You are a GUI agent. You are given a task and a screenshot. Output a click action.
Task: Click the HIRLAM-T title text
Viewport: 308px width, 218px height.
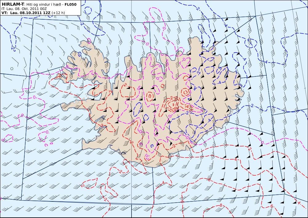pyautogui.click(x=13, y=4)
